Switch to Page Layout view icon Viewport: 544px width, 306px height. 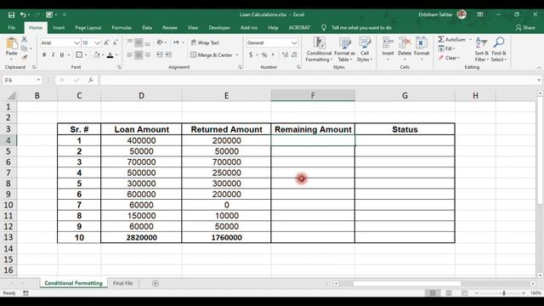(x=449, y=293)
